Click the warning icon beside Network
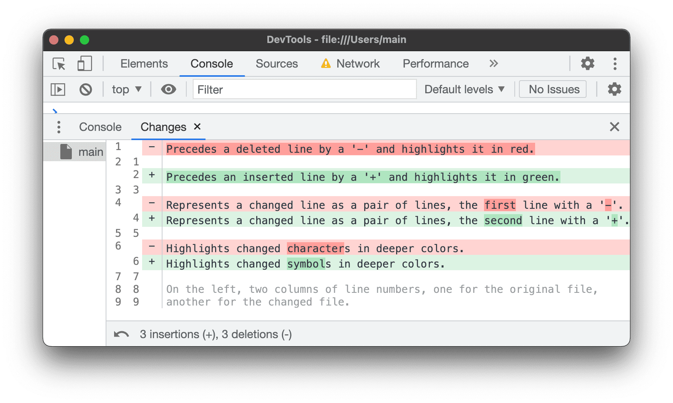The width and height of the screenshot is (673, 403). 326,64
